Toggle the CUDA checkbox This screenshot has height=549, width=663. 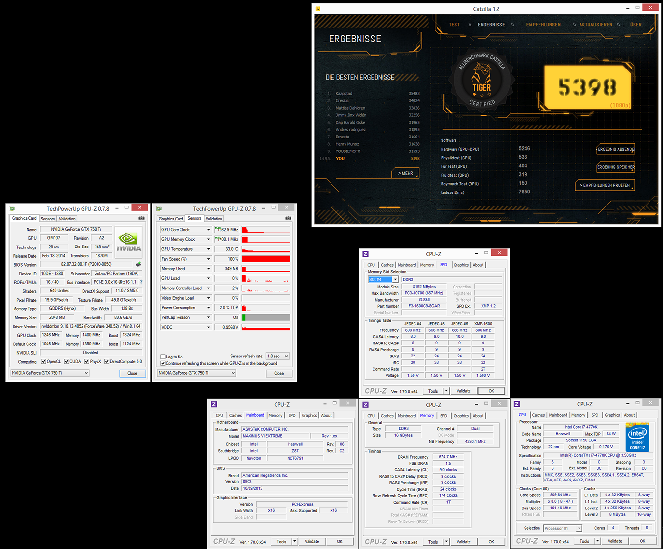pyautogui.click(x=67, y=361)
